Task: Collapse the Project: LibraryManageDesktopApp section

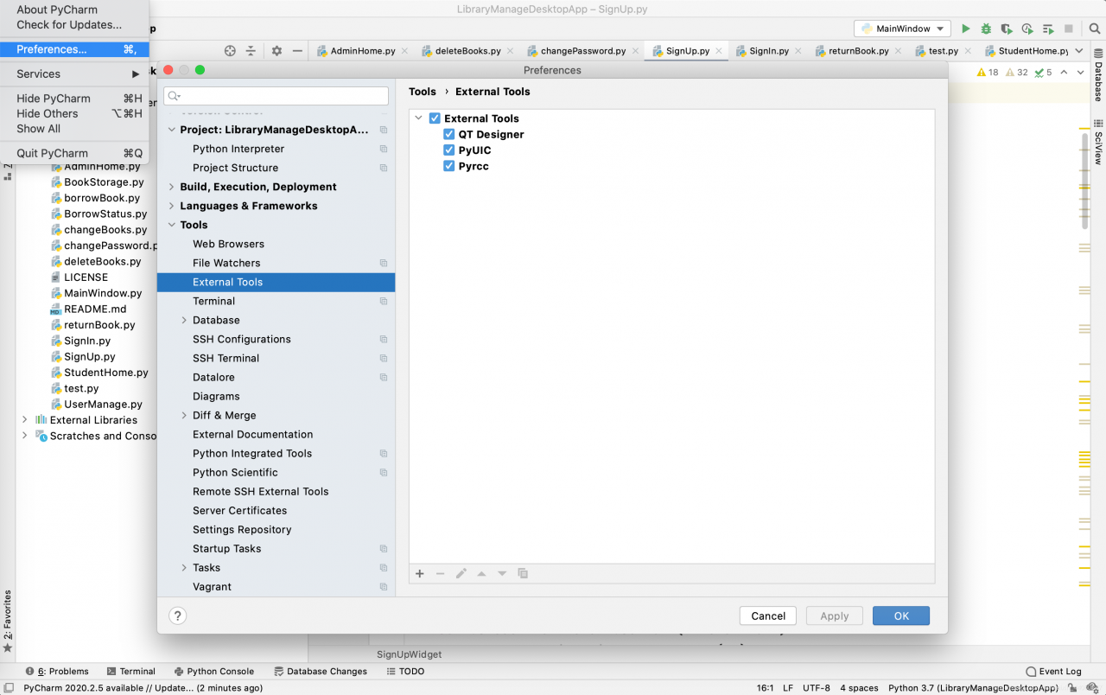Action: click(171, 130)
